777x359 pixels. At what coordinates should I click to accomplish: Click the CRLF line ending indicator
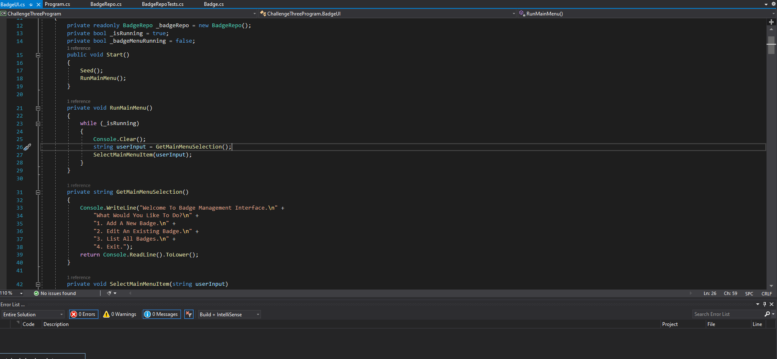click(767, 294)
